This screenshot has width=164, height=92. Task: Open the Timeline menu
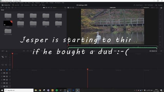click(x=22, y=3)
